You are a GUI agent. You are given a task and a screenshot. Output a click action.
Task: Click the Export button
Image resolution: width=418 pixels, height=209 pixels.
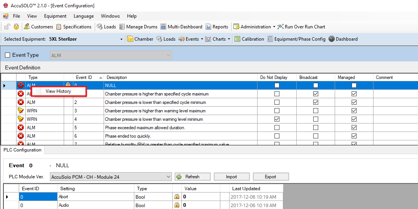click(271, 177)
